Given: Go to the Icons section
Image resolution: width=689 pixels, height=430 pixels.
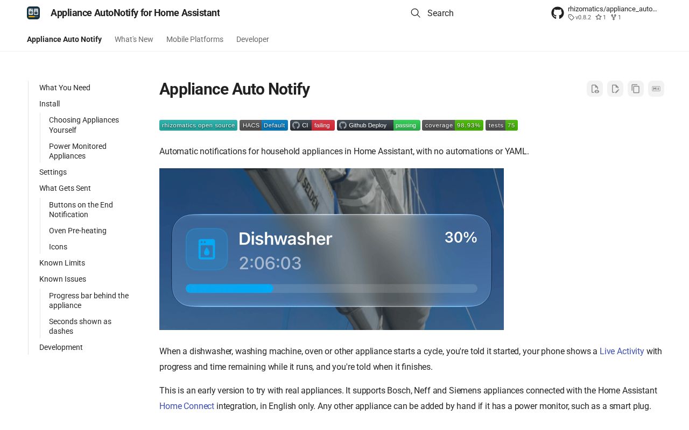Looking at the screenshot, I should (58, 247).
